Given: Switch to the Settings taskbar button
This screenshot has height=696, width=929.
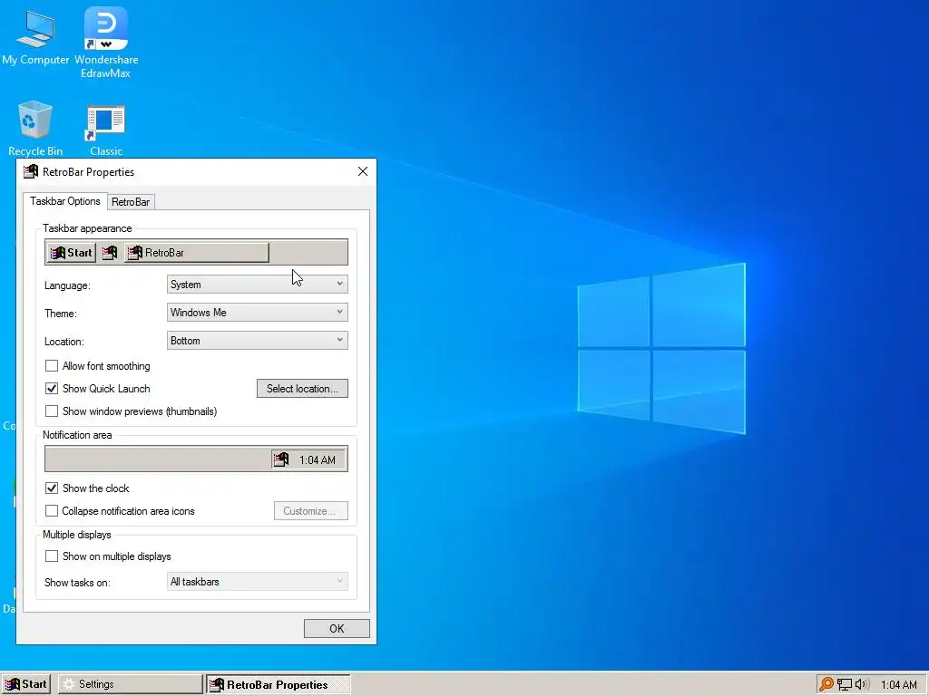Looking at the screenshot, I should click(x=131, y=684).
